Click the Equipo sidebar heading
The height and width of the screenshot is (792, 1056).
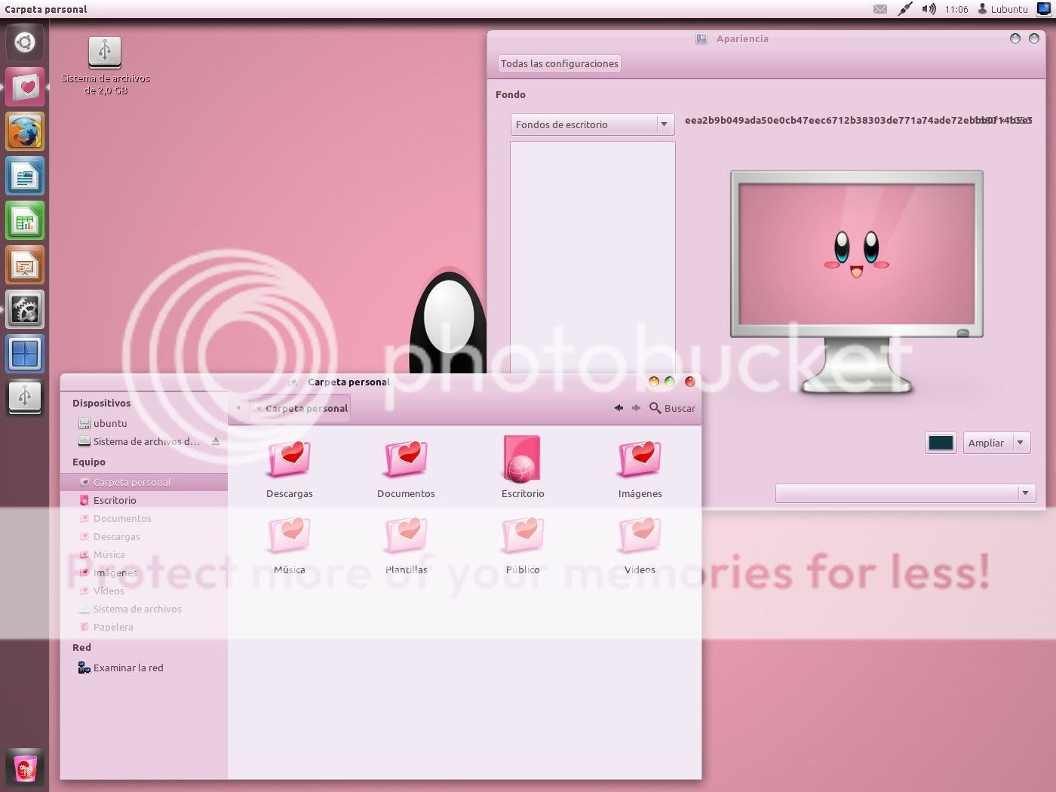click(x=89, y=462)
